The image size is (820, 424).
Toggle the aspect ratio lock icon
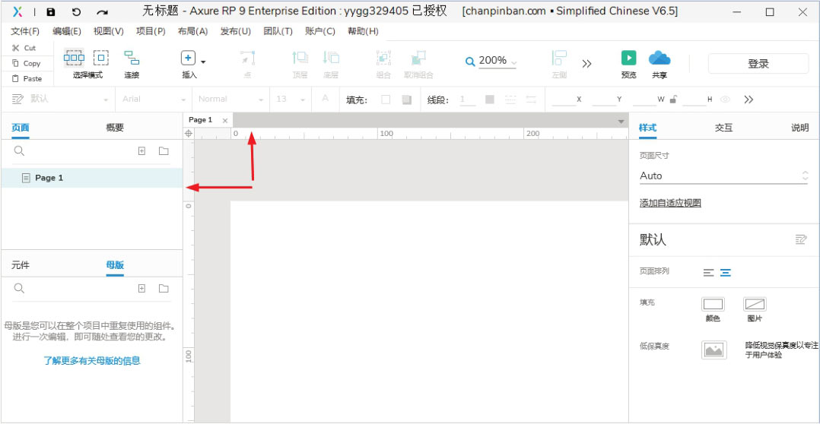coord(673,100)
